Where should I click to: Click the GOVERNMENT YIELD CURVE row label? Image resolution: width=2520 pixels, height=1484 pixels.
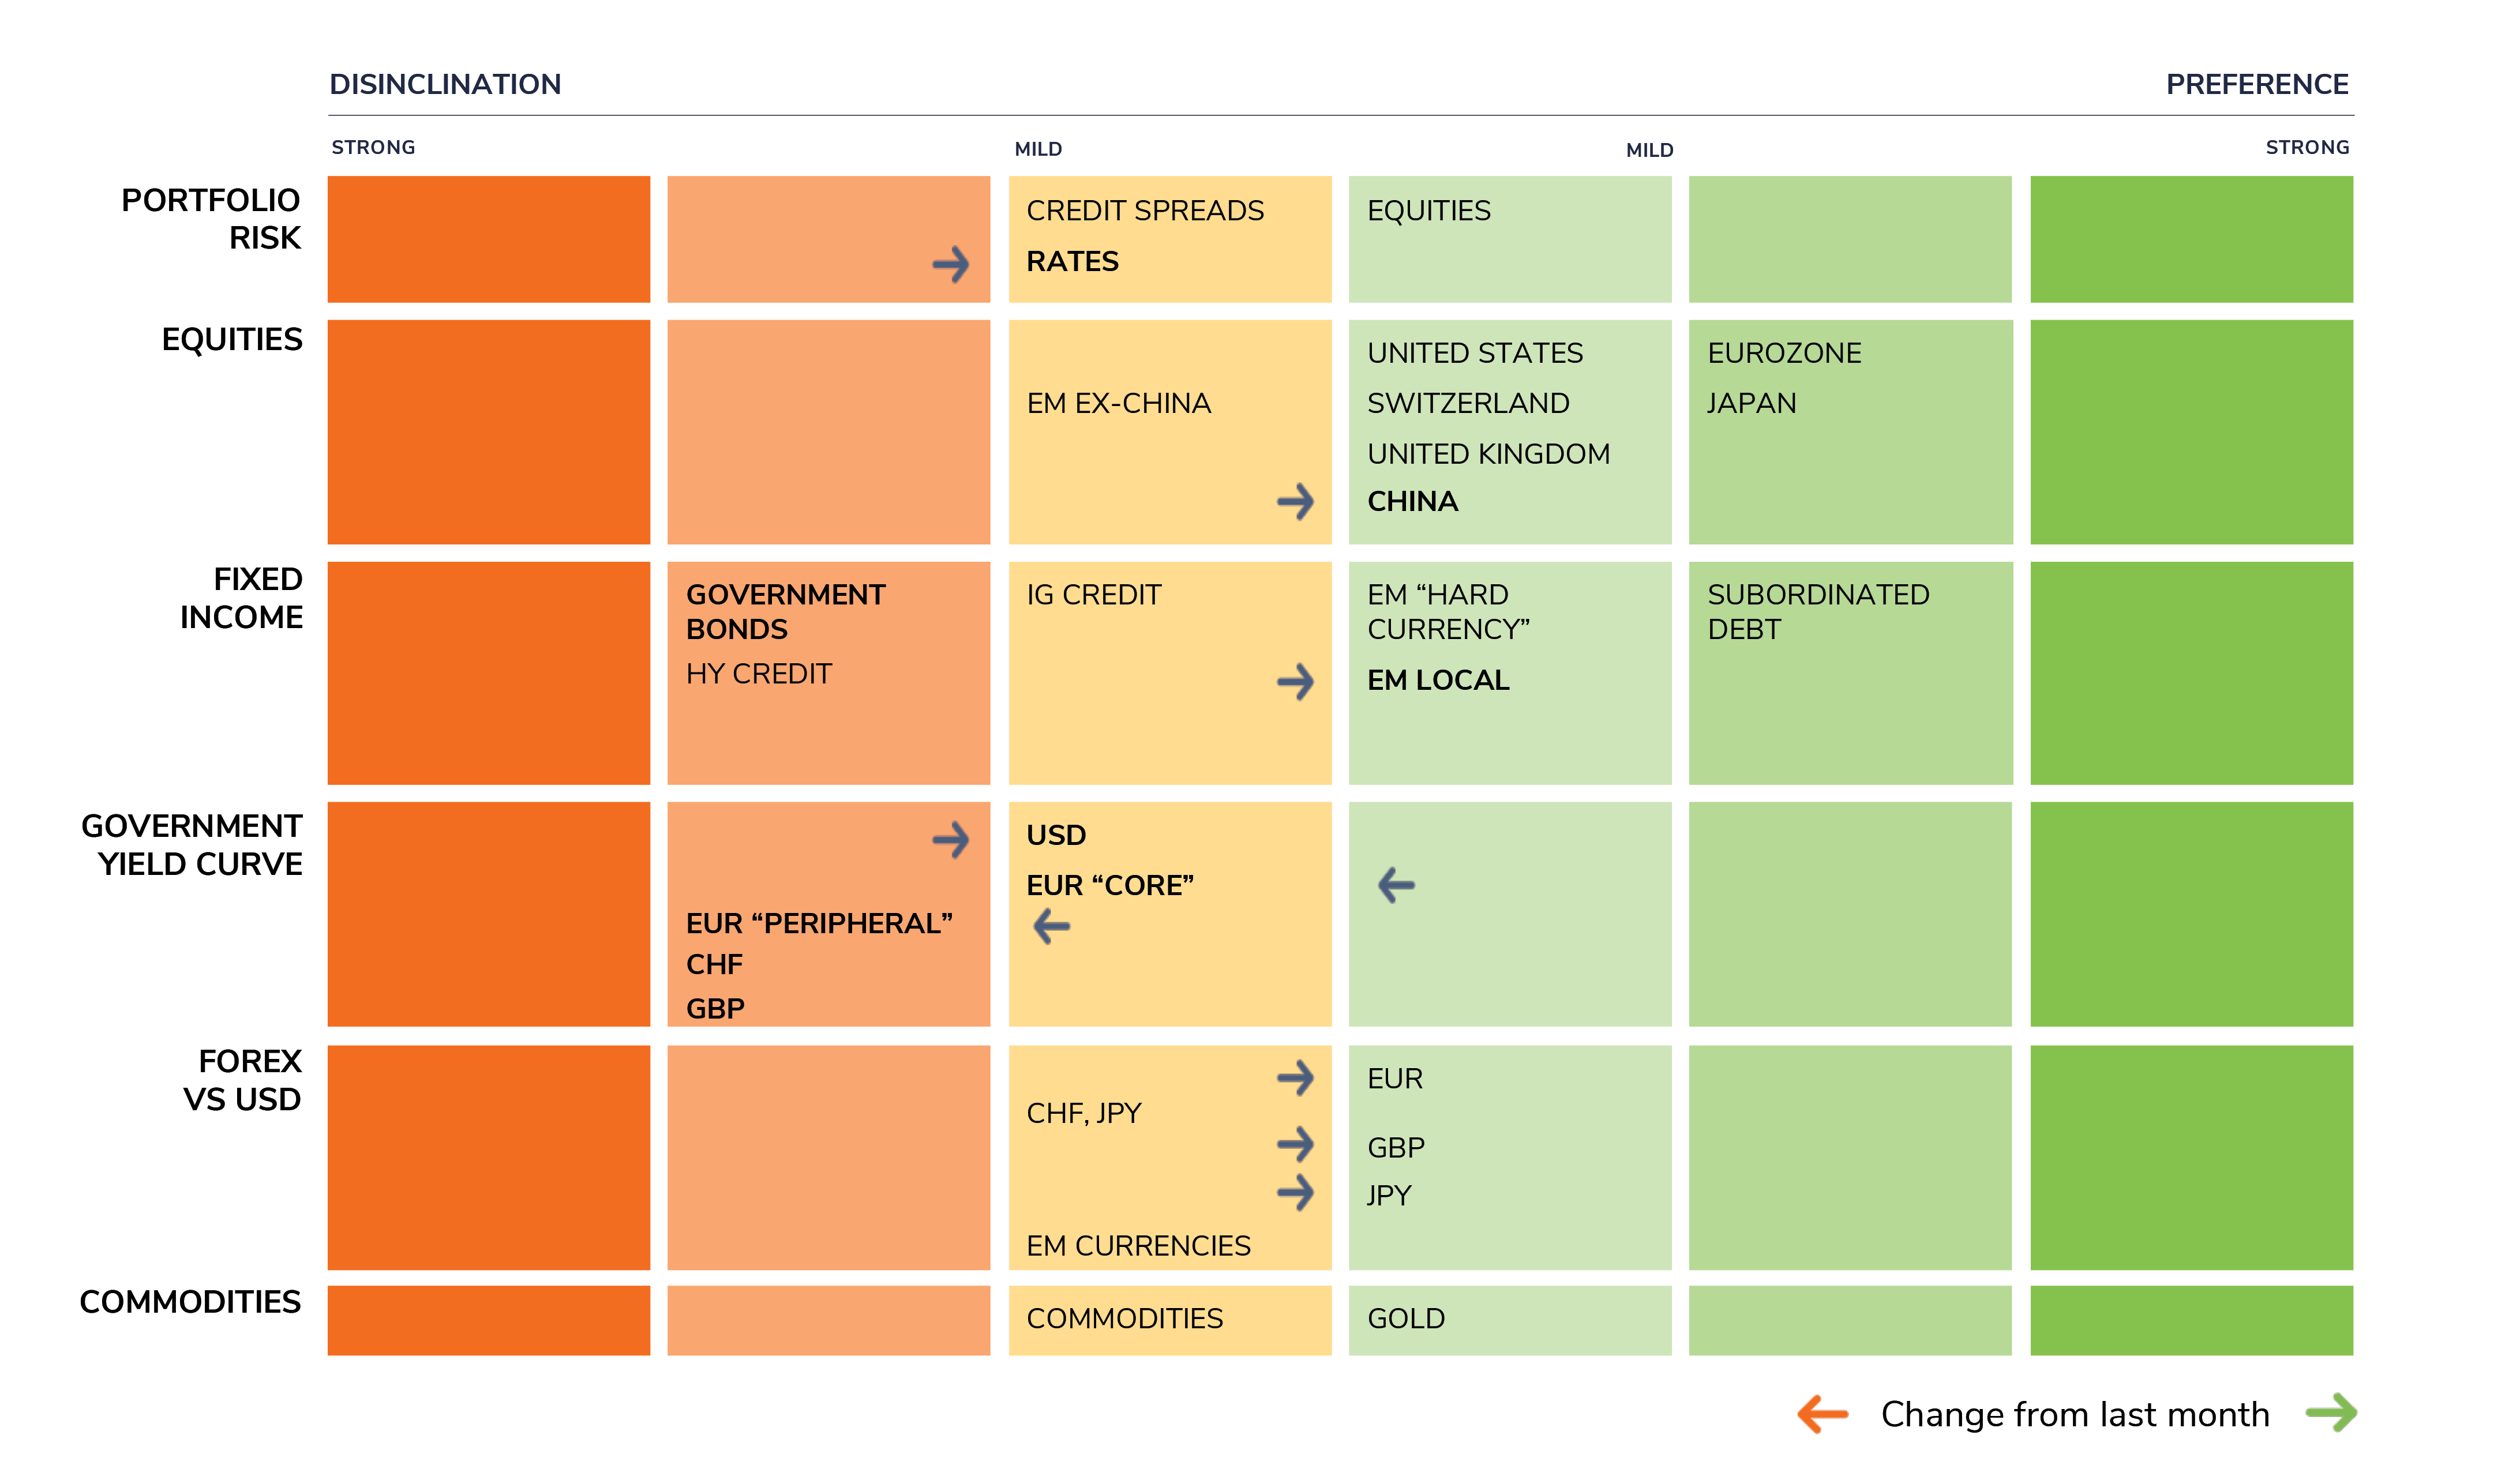tap(192, 845)
